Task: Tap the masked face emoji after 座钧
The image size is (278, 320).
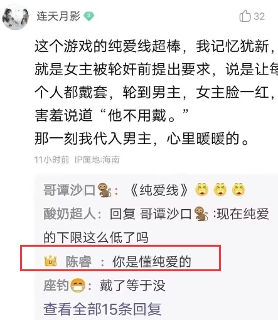Action: coord(78,286)
